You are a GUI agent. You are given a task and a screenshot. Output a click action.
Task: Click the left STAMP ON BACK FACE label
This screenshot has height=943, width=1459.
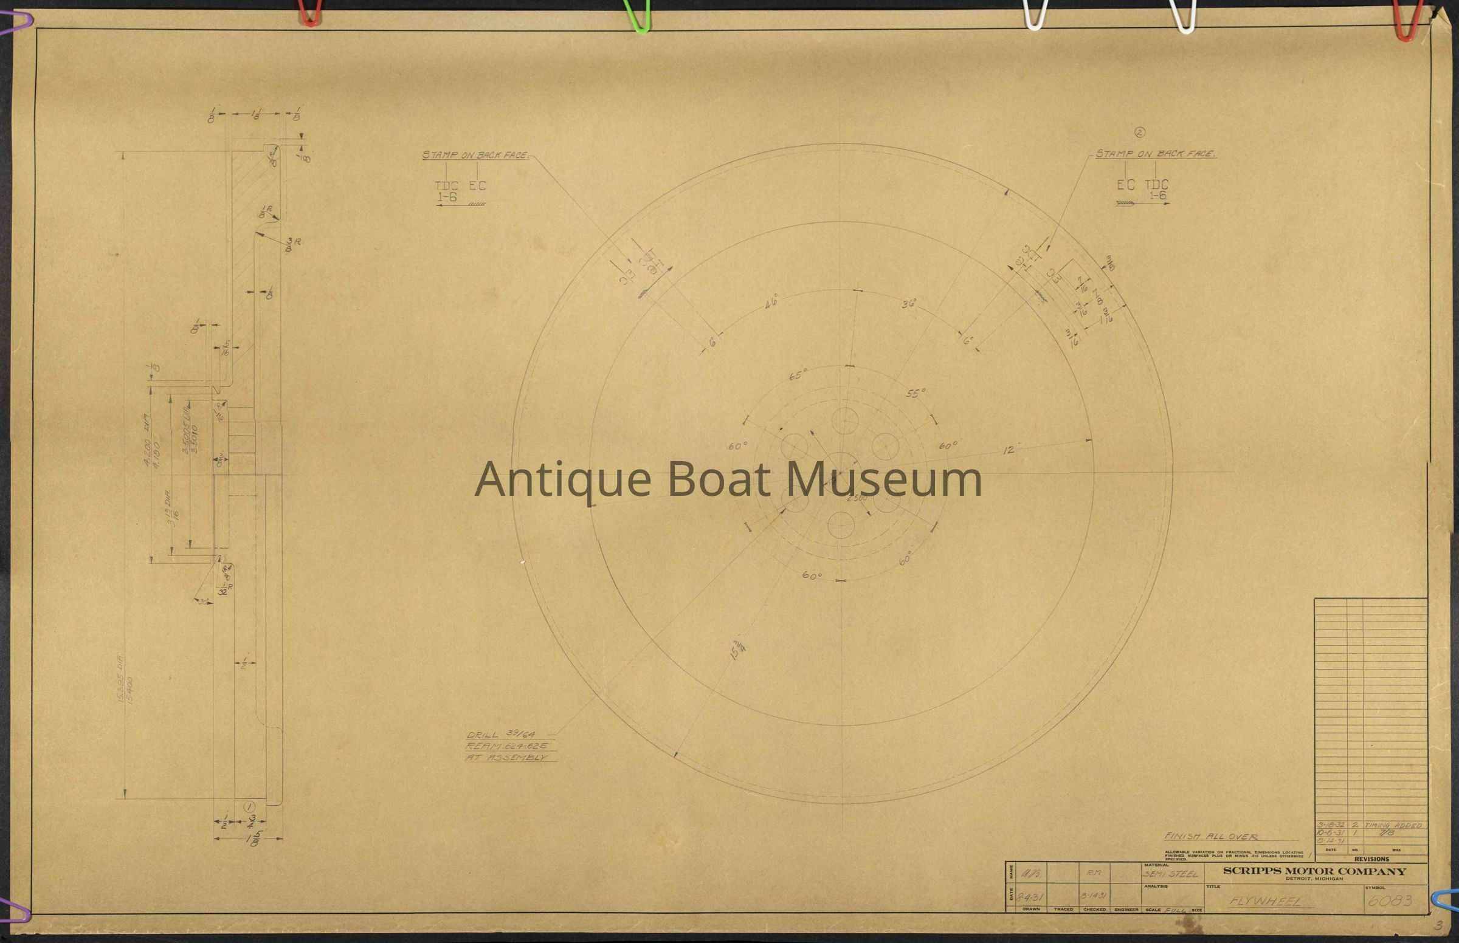pos(475,156)
